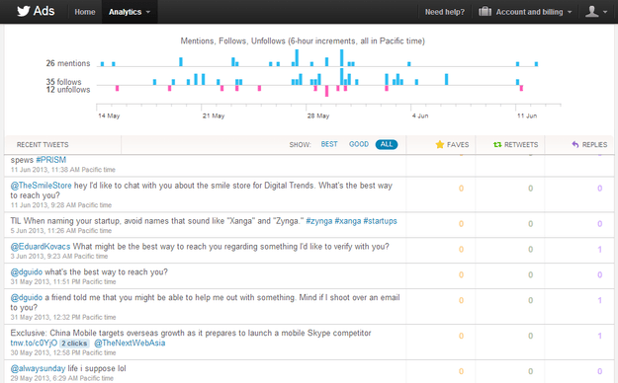This screenshot has width=618, height=383.
Task: Click the #xanga hashtag
Action: 348,221
